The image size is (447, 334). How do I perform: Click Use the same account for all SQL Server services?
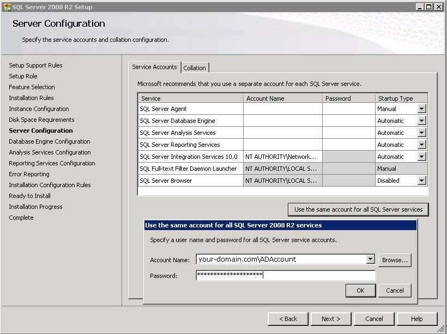358,209
